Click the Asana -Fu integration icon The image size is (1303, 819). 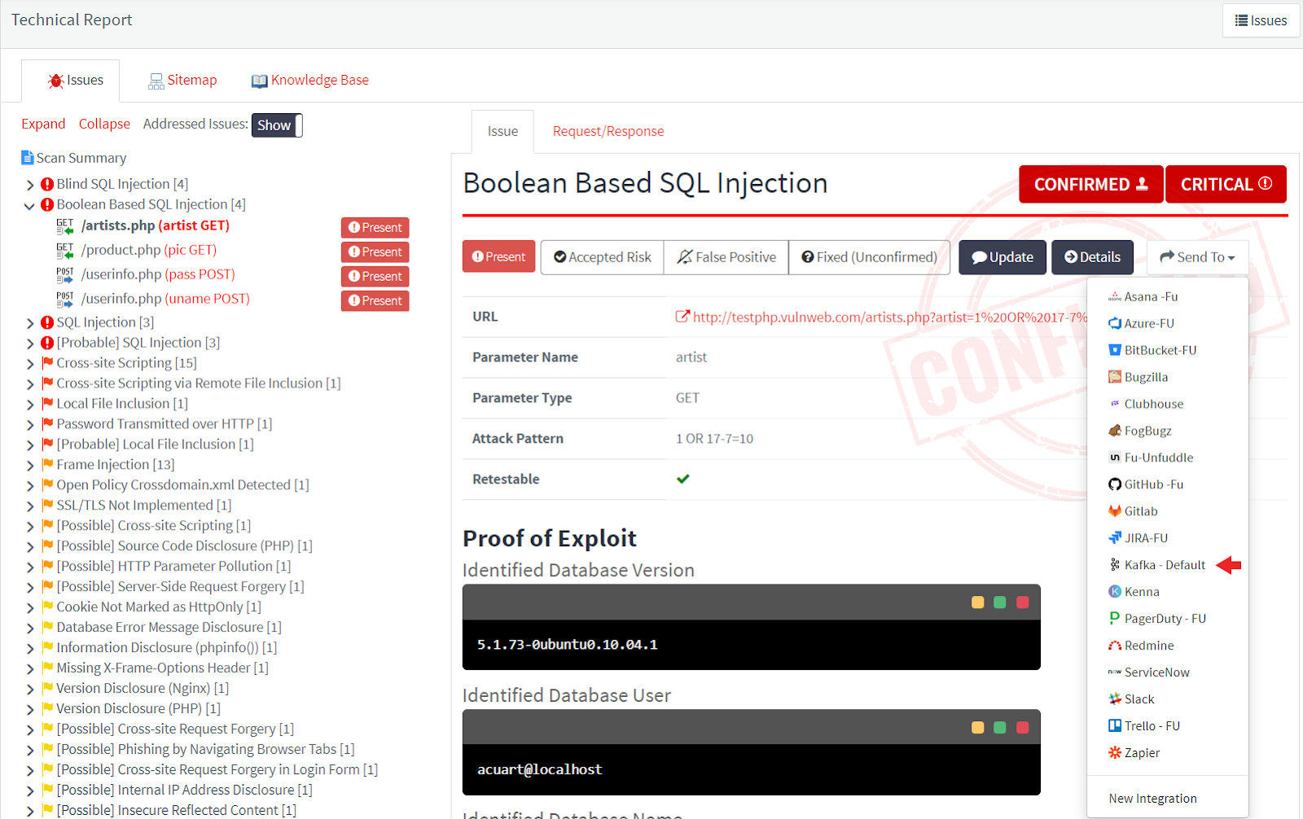coord(1115,297)
